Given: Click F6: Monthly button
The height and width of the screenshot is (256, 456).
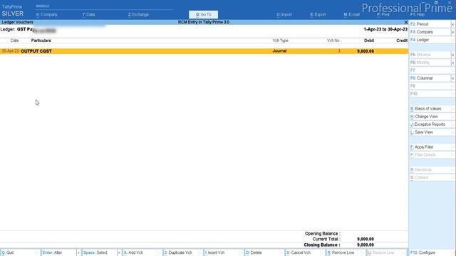Looking at the screenshot, I should (430, 63).
